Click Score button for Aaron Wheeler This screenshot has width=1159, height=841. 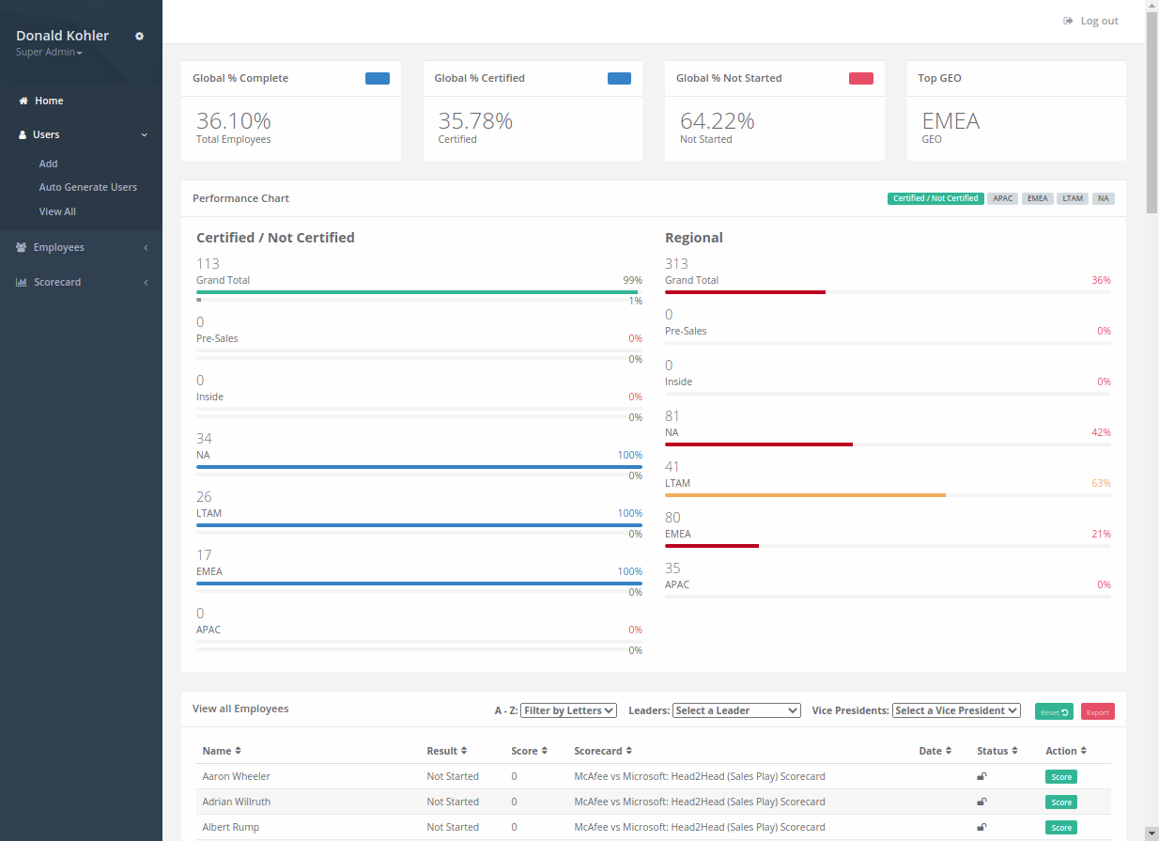1061,777
